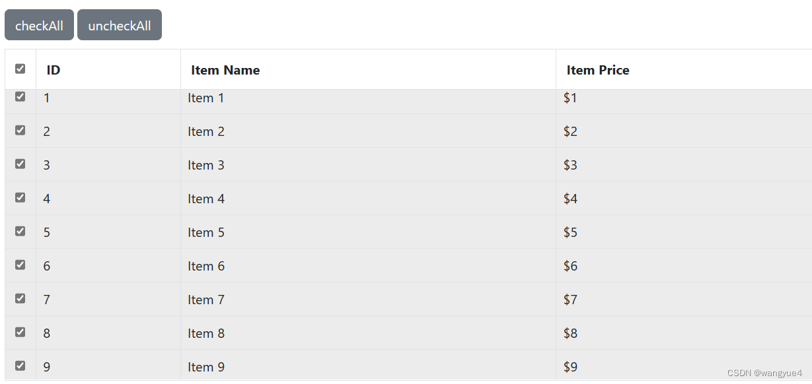812x384 pixels.
Task: Click the $9 price cell
Action: 570,366
